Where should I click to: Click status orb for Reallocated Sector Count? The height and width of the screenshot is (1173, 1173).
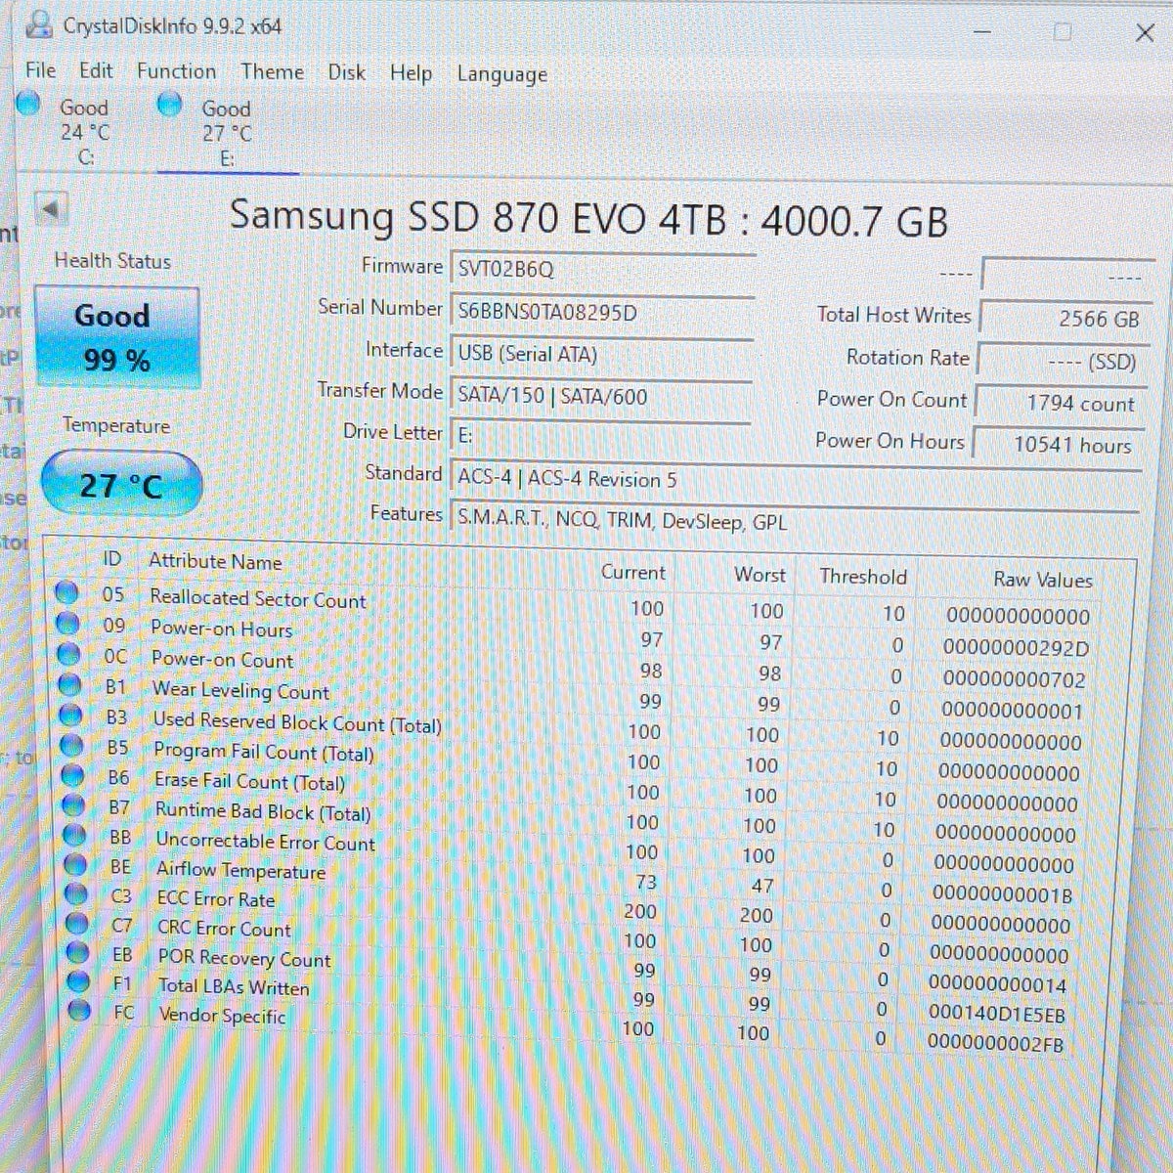point(66,592)
